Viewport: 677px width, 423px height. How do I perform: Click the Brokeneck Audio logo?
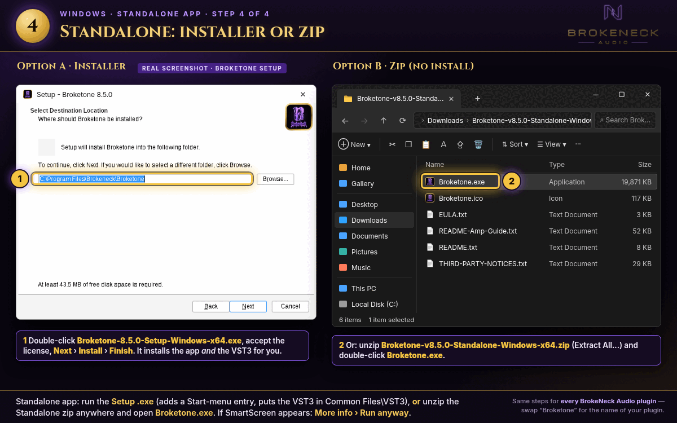613,24
